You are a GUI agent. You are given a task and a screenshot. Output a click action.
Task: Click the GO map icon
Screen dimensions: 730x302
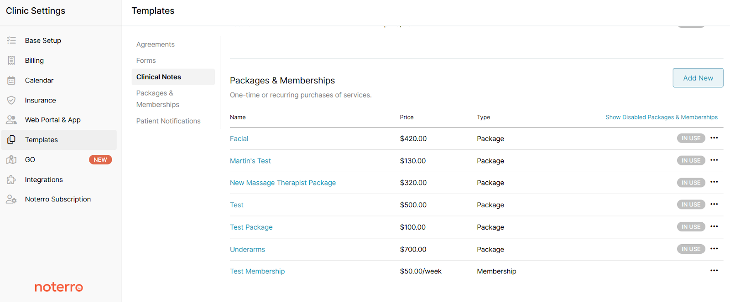11,160
